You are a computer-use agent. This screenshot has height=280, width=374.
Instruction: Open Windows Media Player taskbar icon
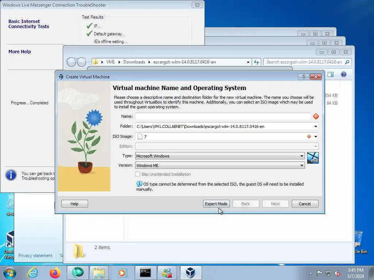(x=122, y=273)
